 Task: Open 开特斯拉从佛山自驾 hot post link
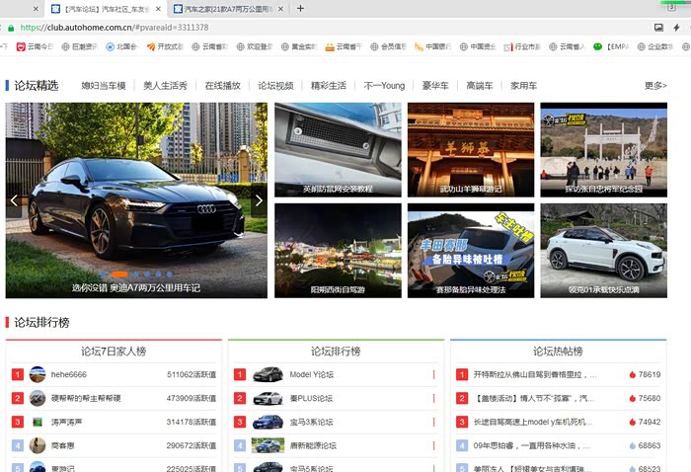(x=534, y=375)
